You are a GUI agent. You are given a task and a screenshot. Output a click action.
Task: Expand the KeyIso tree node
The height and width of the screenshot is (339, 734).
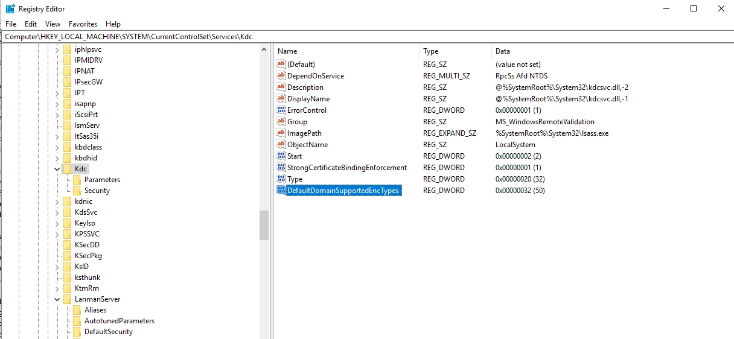57,223
